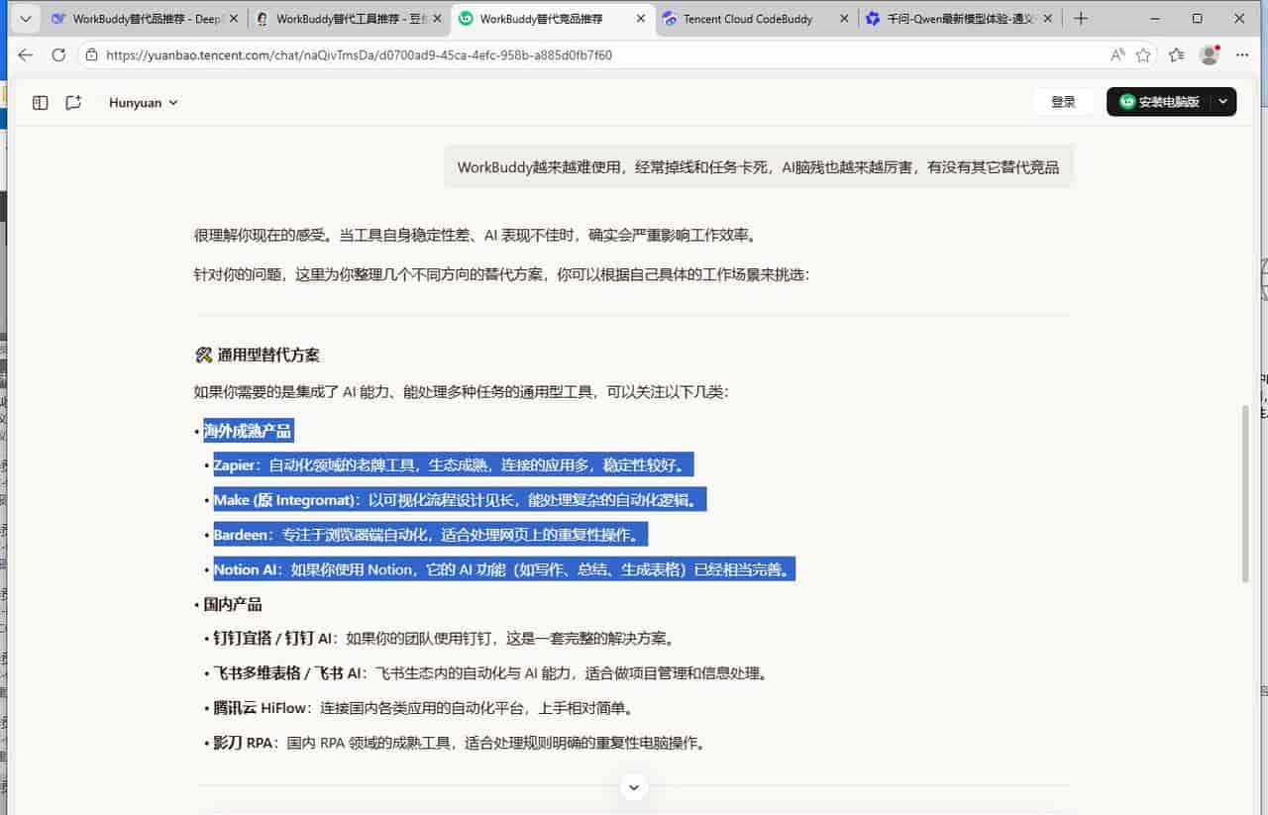
Task: Click the 腾讯云 HiFlow line
Action: pyautogui.click(x=423, y=708)
